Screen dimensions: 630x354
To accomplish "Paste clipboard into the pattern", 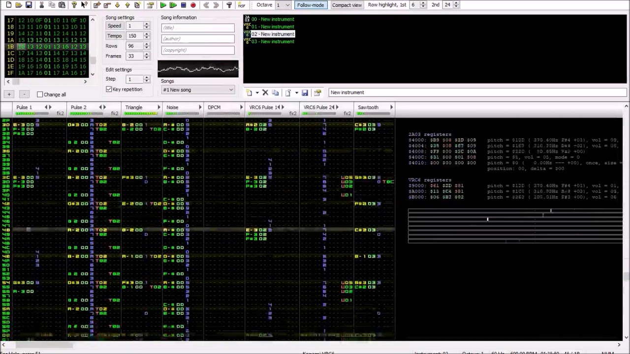I will point(62,5).
